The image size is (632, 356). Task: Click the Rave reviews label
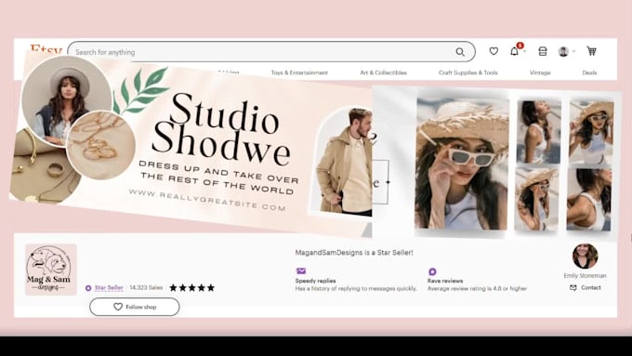(445, 281)
